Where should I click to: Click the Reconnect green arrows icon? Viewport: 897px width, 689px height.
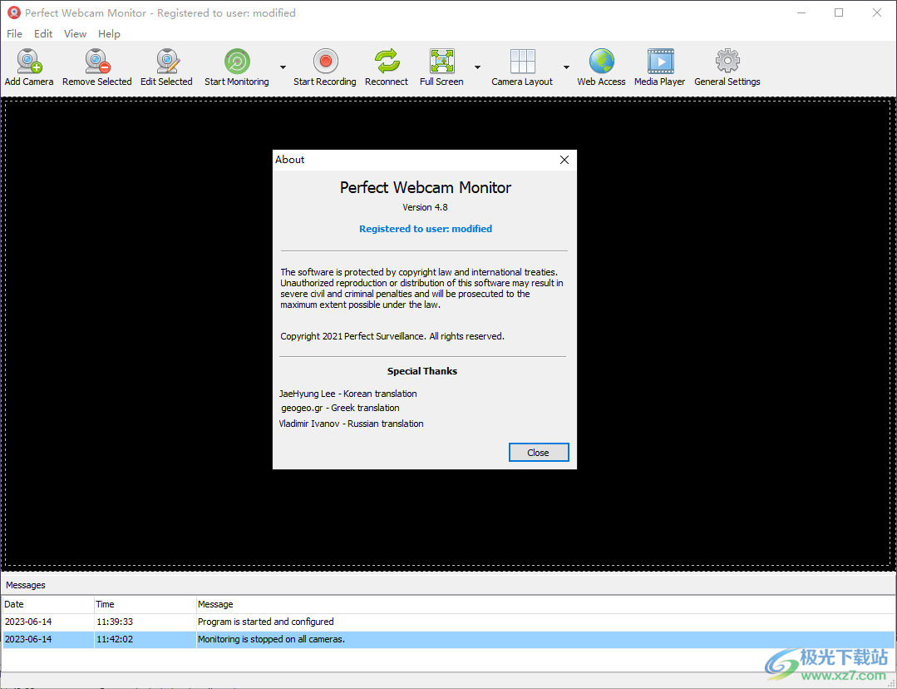point(387,62)
